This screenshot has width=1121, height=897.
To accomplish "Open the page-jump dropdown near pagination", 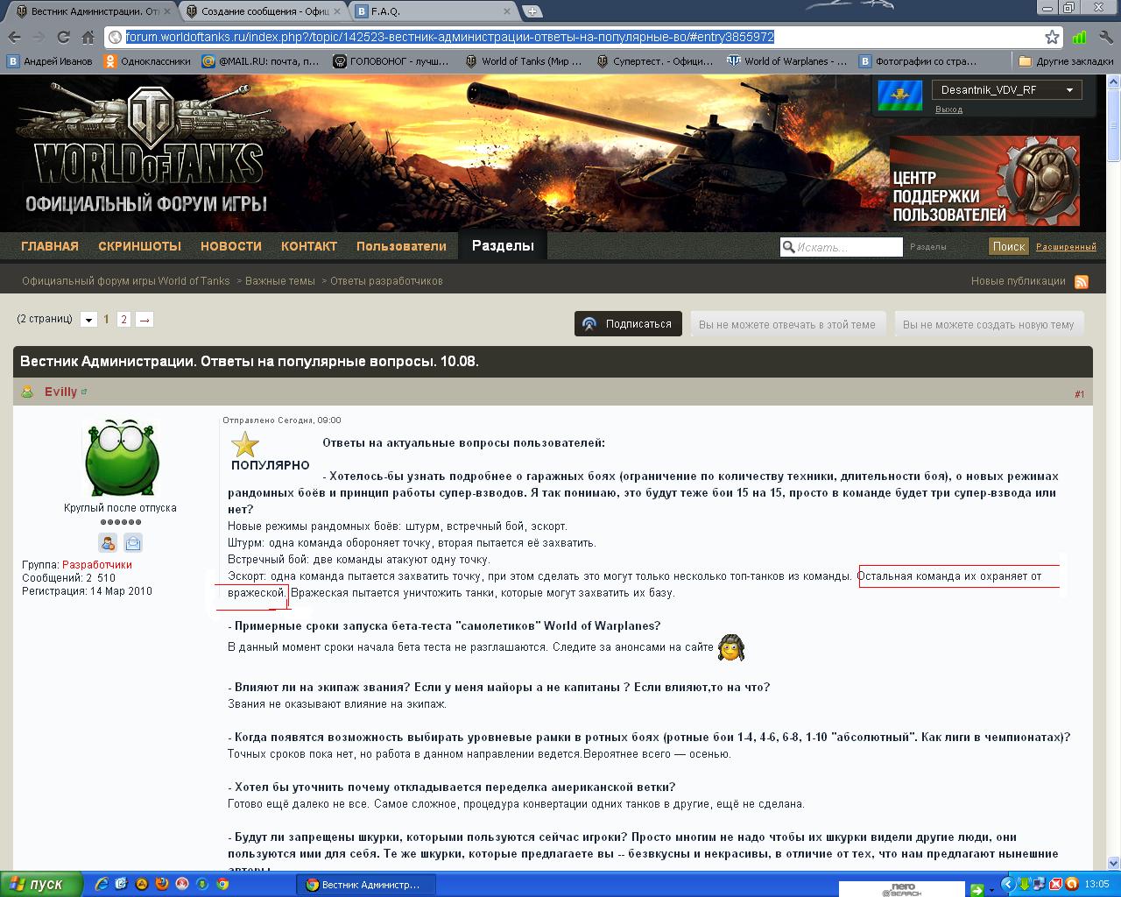I will (88, 320).
